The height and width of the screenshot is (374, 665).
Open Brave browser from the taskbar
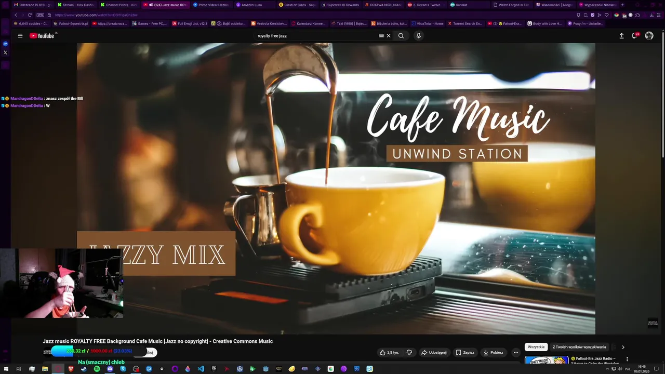coord(71,369)
